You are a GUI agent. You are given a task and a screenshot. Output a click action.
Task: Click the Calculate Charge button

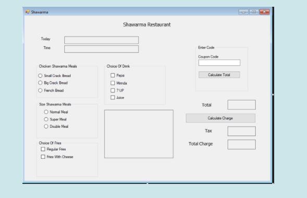point(220,118)
